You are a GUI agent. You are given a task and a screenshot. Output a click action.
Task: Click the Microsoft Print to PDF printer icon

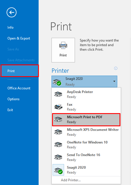(58, 119)
